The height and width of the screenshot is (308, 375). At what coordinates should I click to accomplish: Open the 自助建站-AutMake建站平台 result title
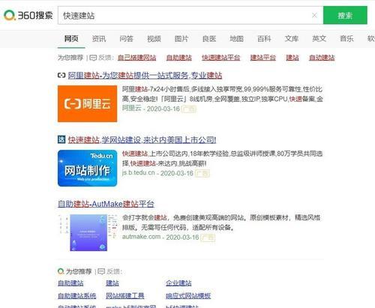[106, 204]
